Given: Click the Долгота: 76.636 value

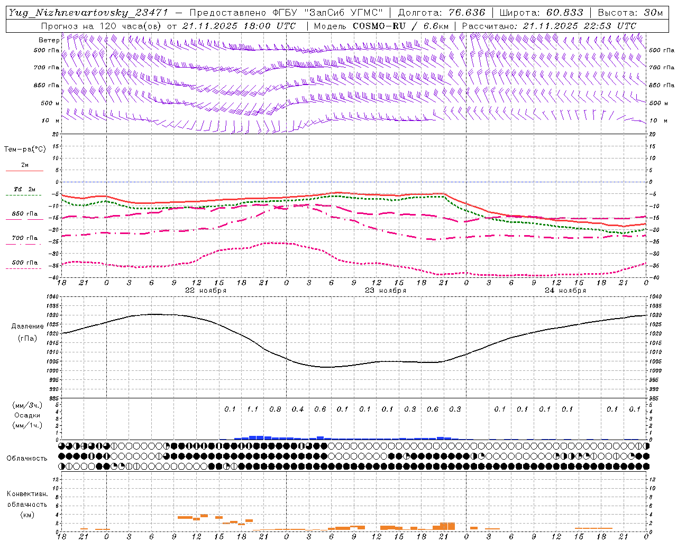Looking at the screenshot, I should pyautogui.click(x=441, y=13).
